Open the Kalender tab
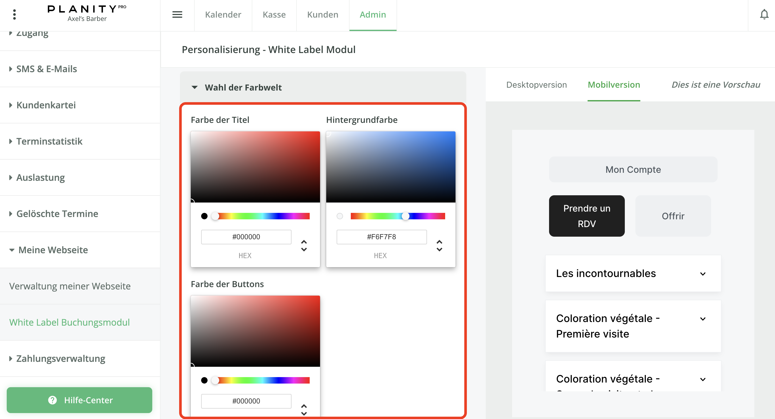 (223, 14)
